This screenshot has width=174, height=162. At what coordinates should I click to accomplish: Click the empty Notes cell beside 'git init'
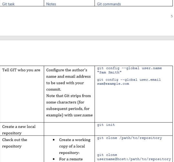69,129
